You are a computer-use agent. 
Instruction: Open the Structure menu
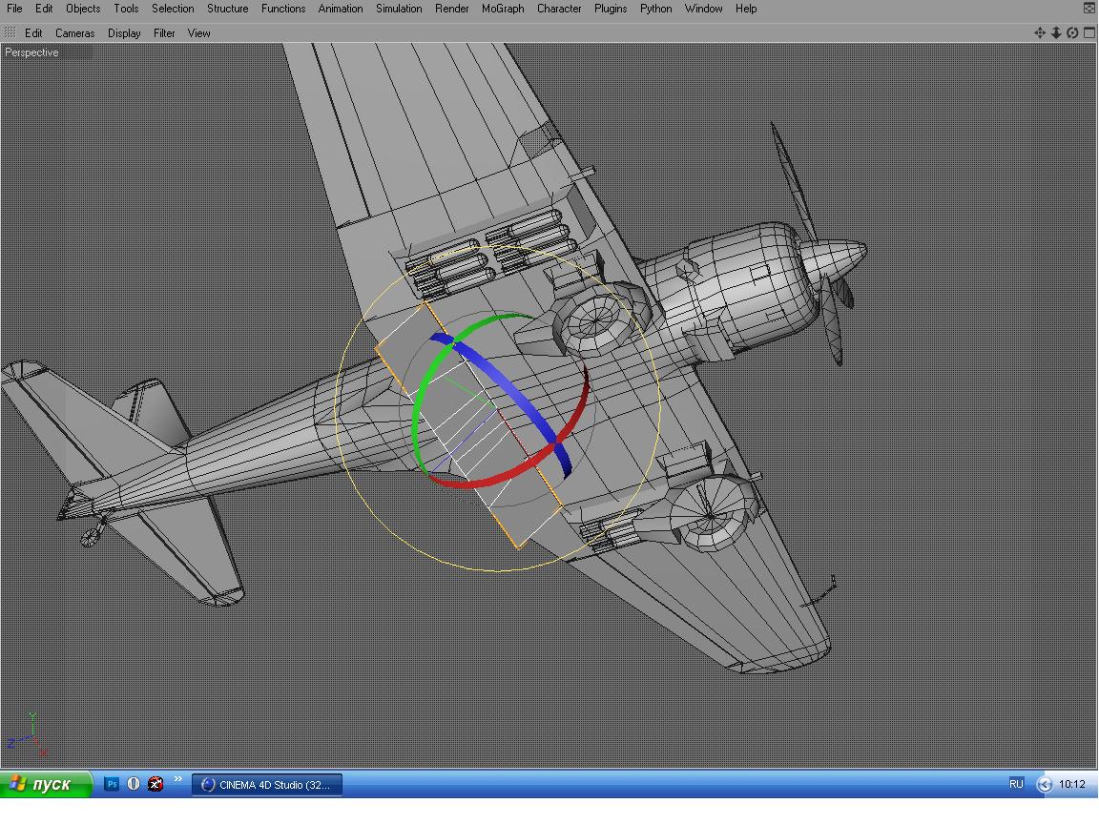click(x=228, y=9)
